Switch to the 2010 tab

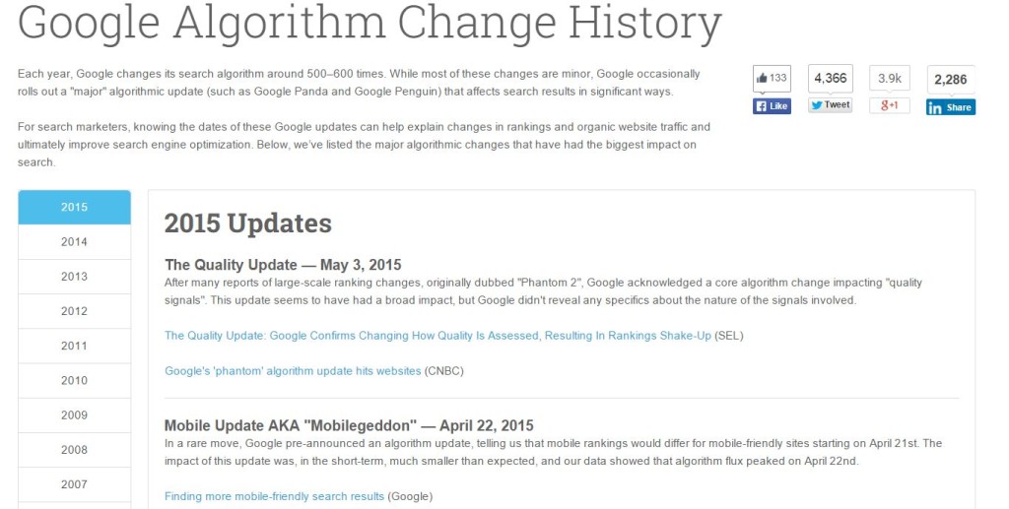point(74,380)
